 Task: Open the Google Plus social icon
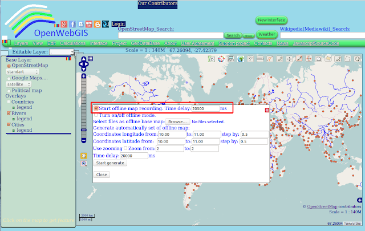pos(64,24)
